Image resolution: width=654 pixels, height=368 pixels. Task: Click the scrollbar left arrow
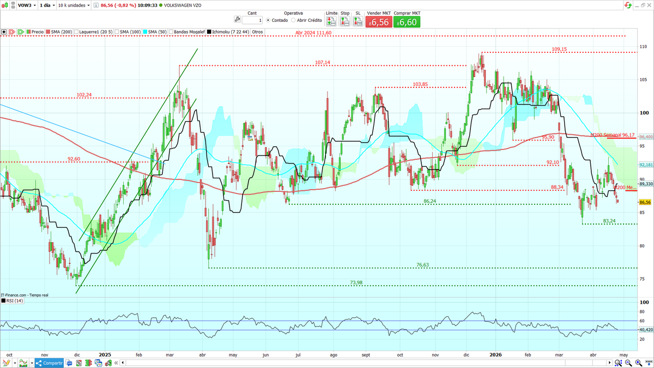[123, 363]
